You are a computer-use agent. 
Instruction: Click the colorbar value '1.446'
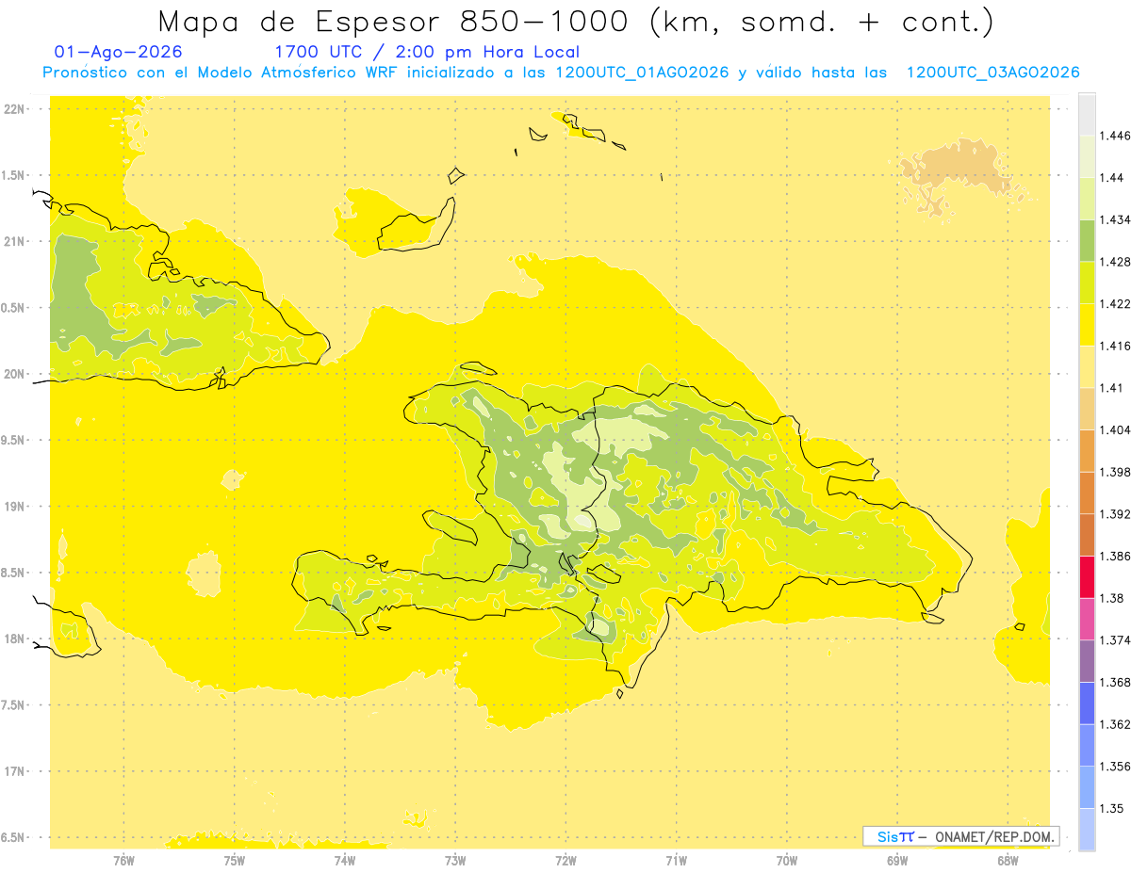[1115, 136]
